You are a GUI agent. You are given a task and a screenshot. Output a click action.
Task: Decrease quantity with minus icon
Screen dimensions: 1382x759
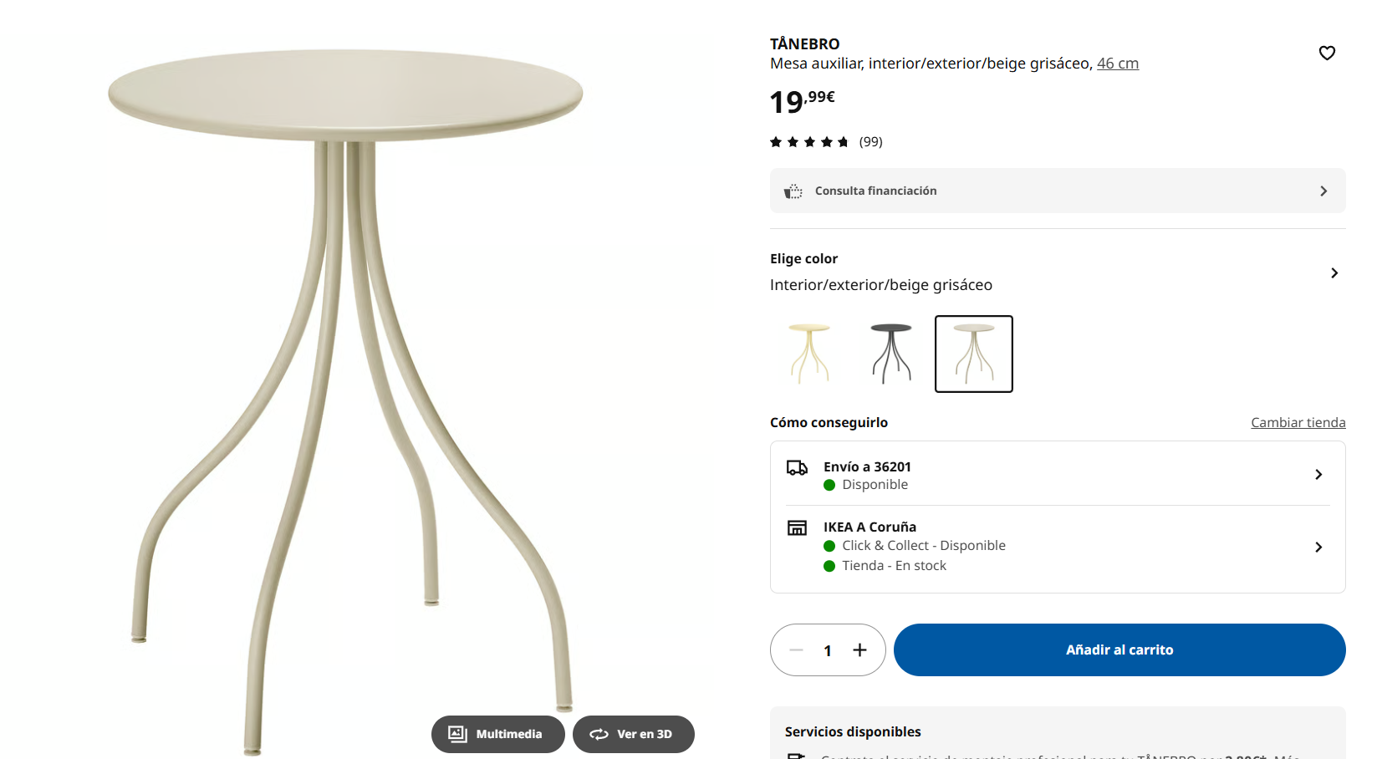pos(796,650)
